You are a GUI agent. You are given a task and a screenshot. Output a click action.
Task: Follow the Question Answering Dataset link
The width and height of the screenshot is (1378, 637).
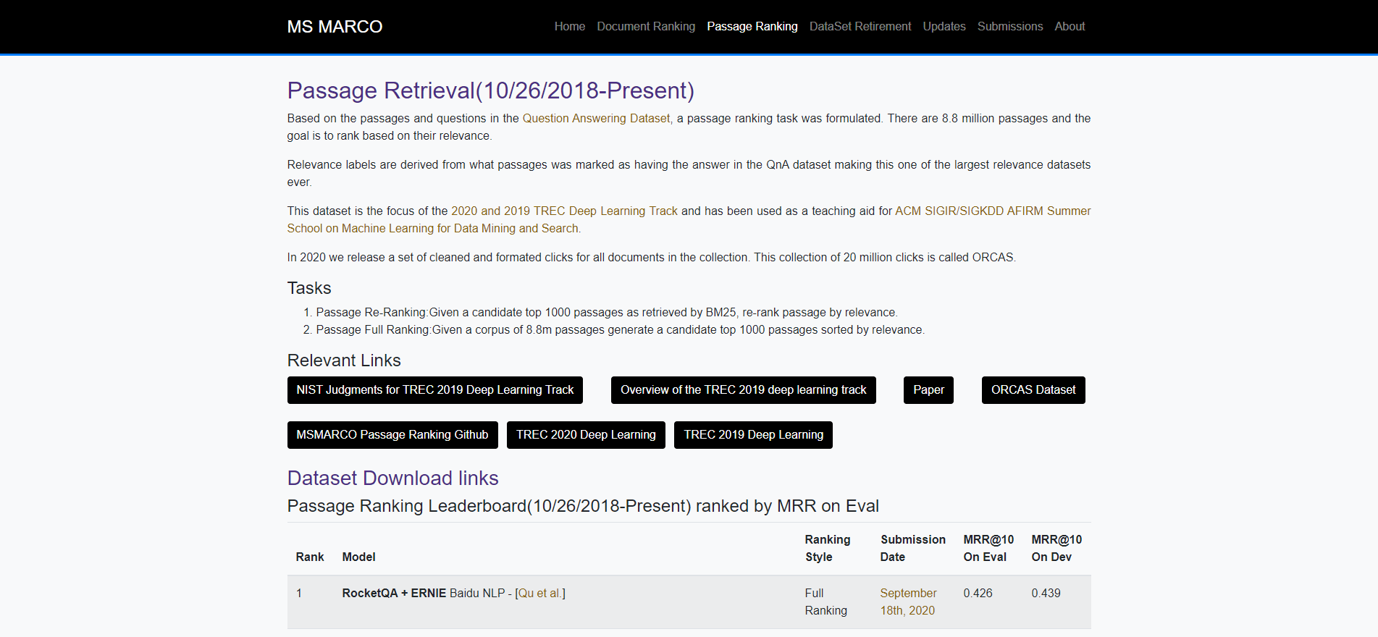click(597, 118)
